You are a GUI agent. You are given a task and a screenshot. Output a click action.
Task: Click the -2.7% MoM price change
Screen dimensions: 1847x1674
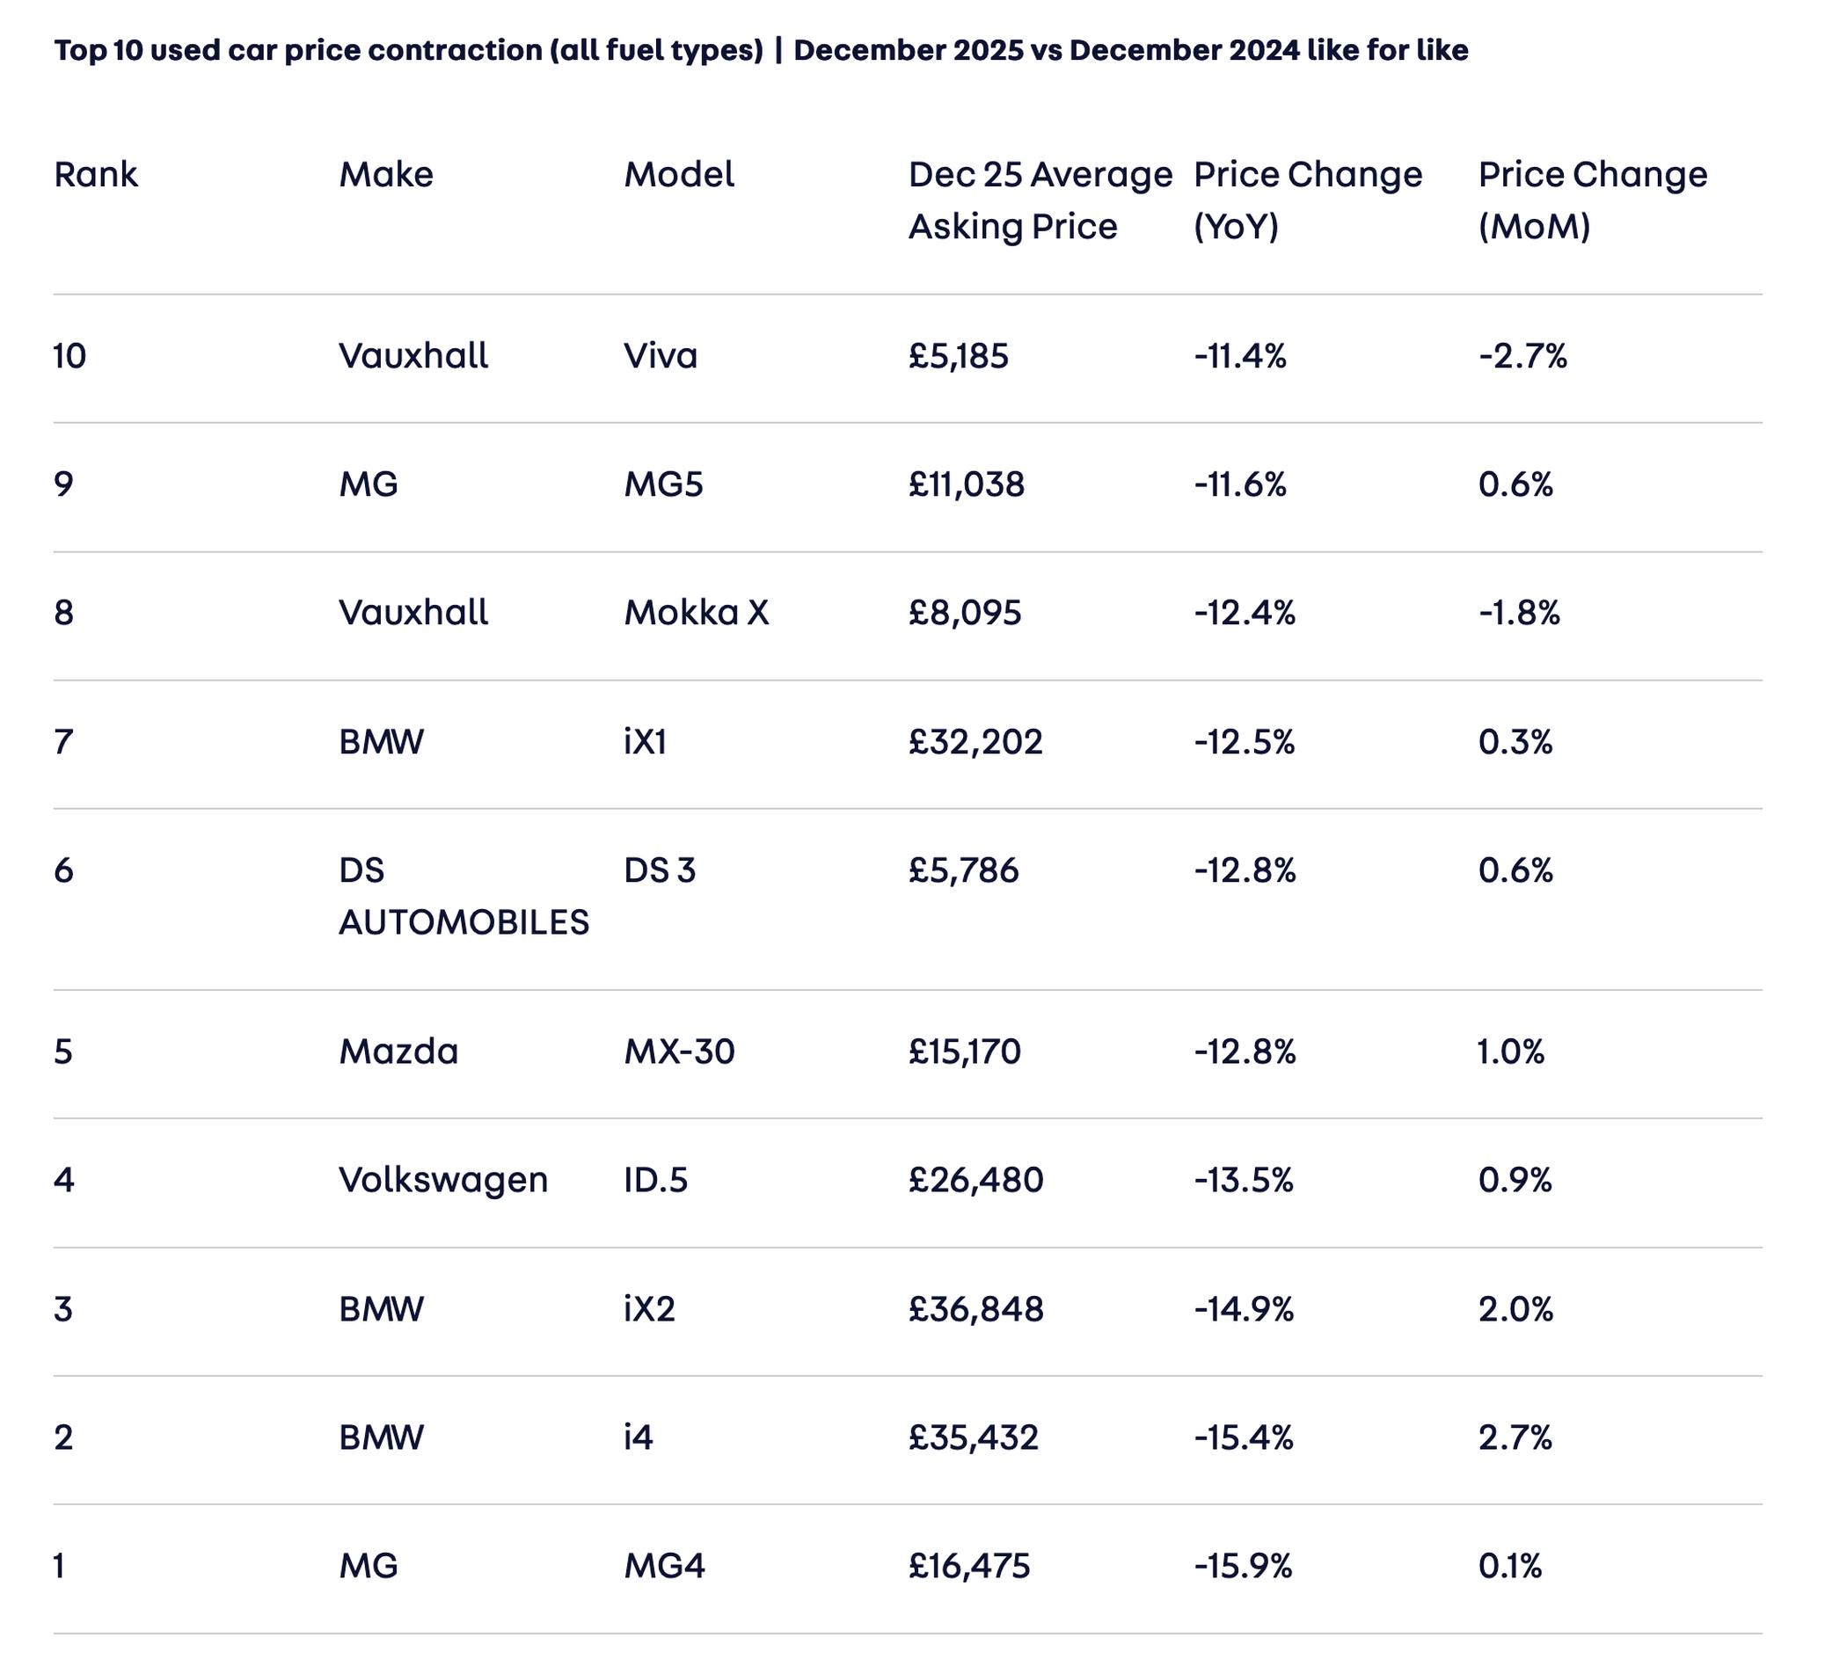(1522, 355)
